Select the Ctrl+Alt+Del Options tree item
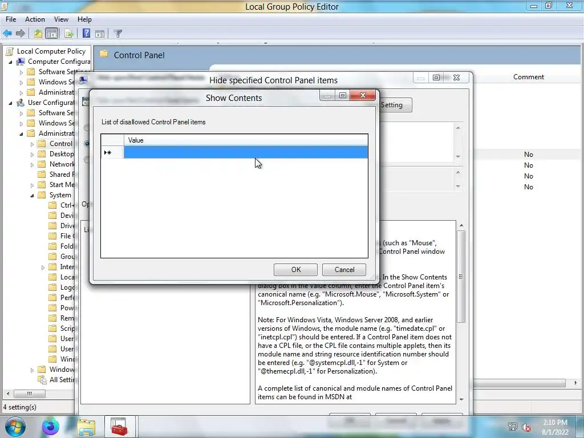The width and height of the screenshot is (584, 438). (x=67, y=205)
